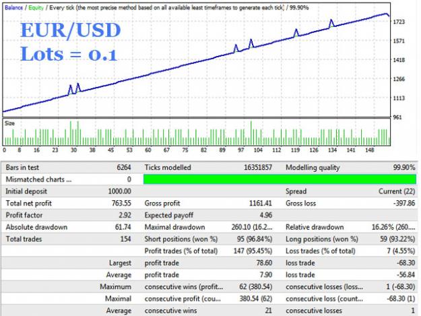Click the Modelling quality value 99.90%

point(404,168)
